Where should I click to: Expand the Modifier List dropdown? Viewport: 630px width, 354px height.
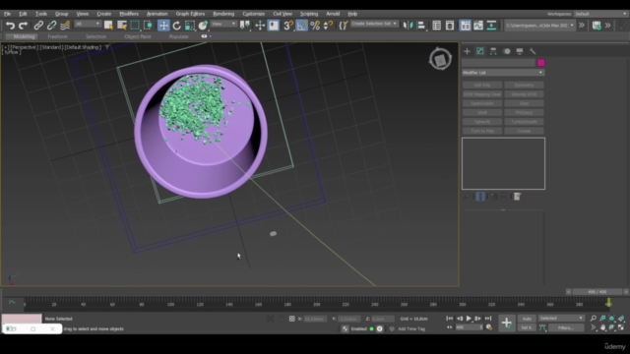click(x=503, y=73)
